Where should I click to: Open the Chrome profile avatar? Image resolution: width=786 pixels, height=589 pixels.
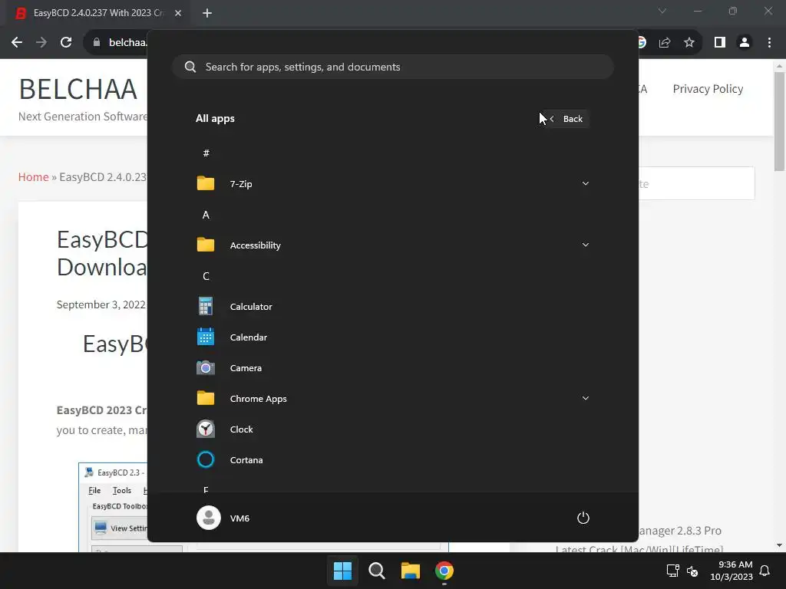point(745,43)
